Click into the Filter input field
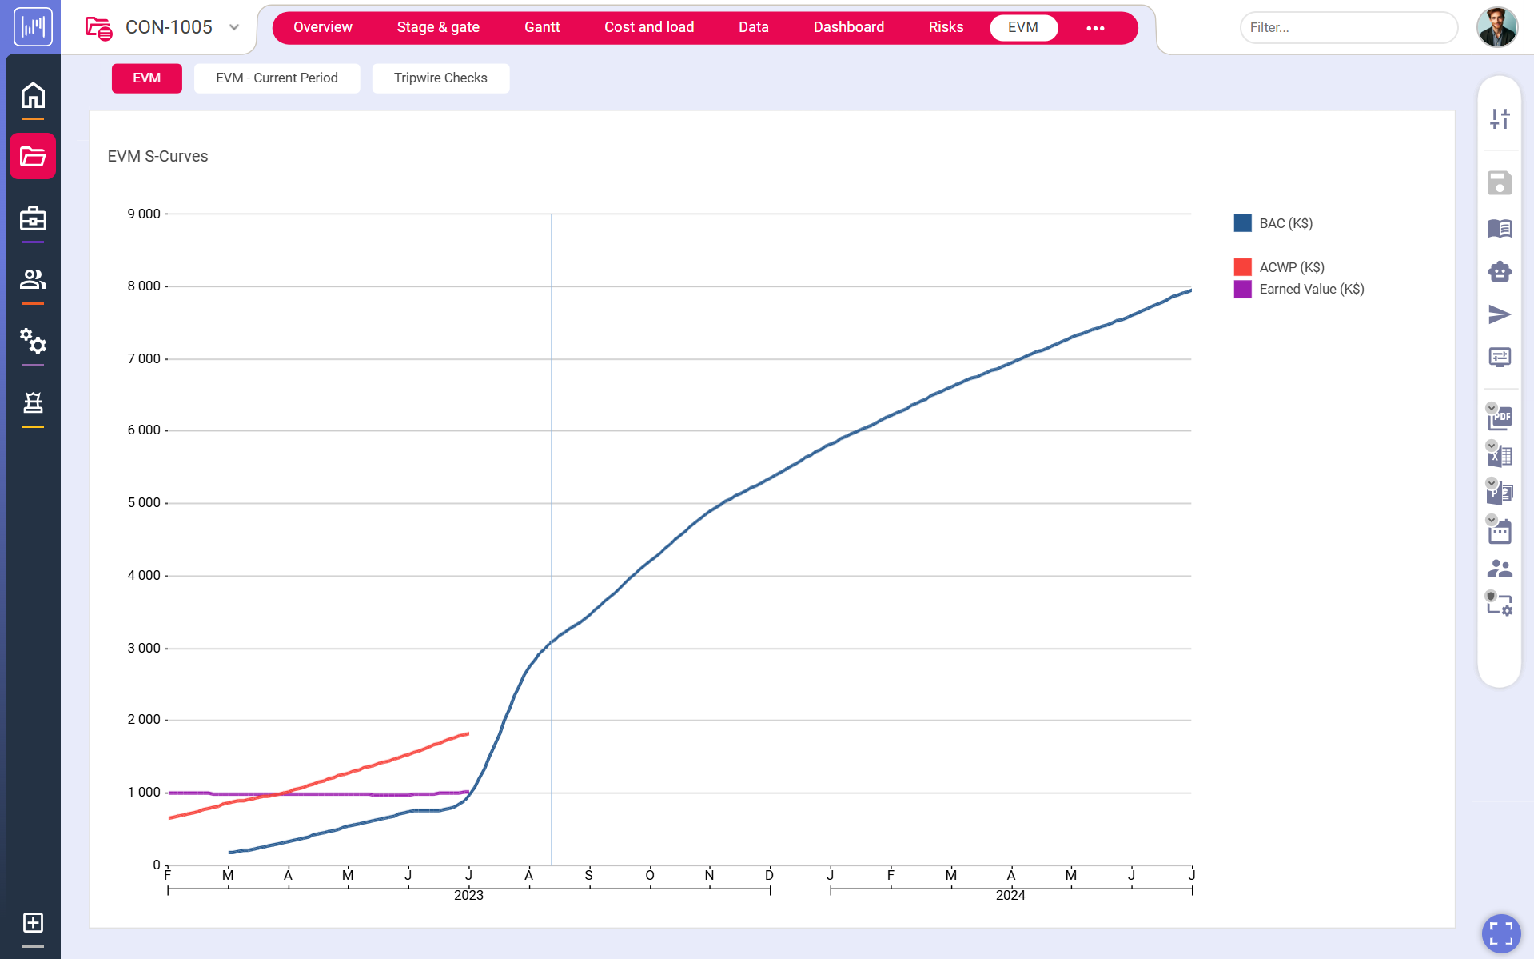1534x959 pixels. coord(1348,27)
